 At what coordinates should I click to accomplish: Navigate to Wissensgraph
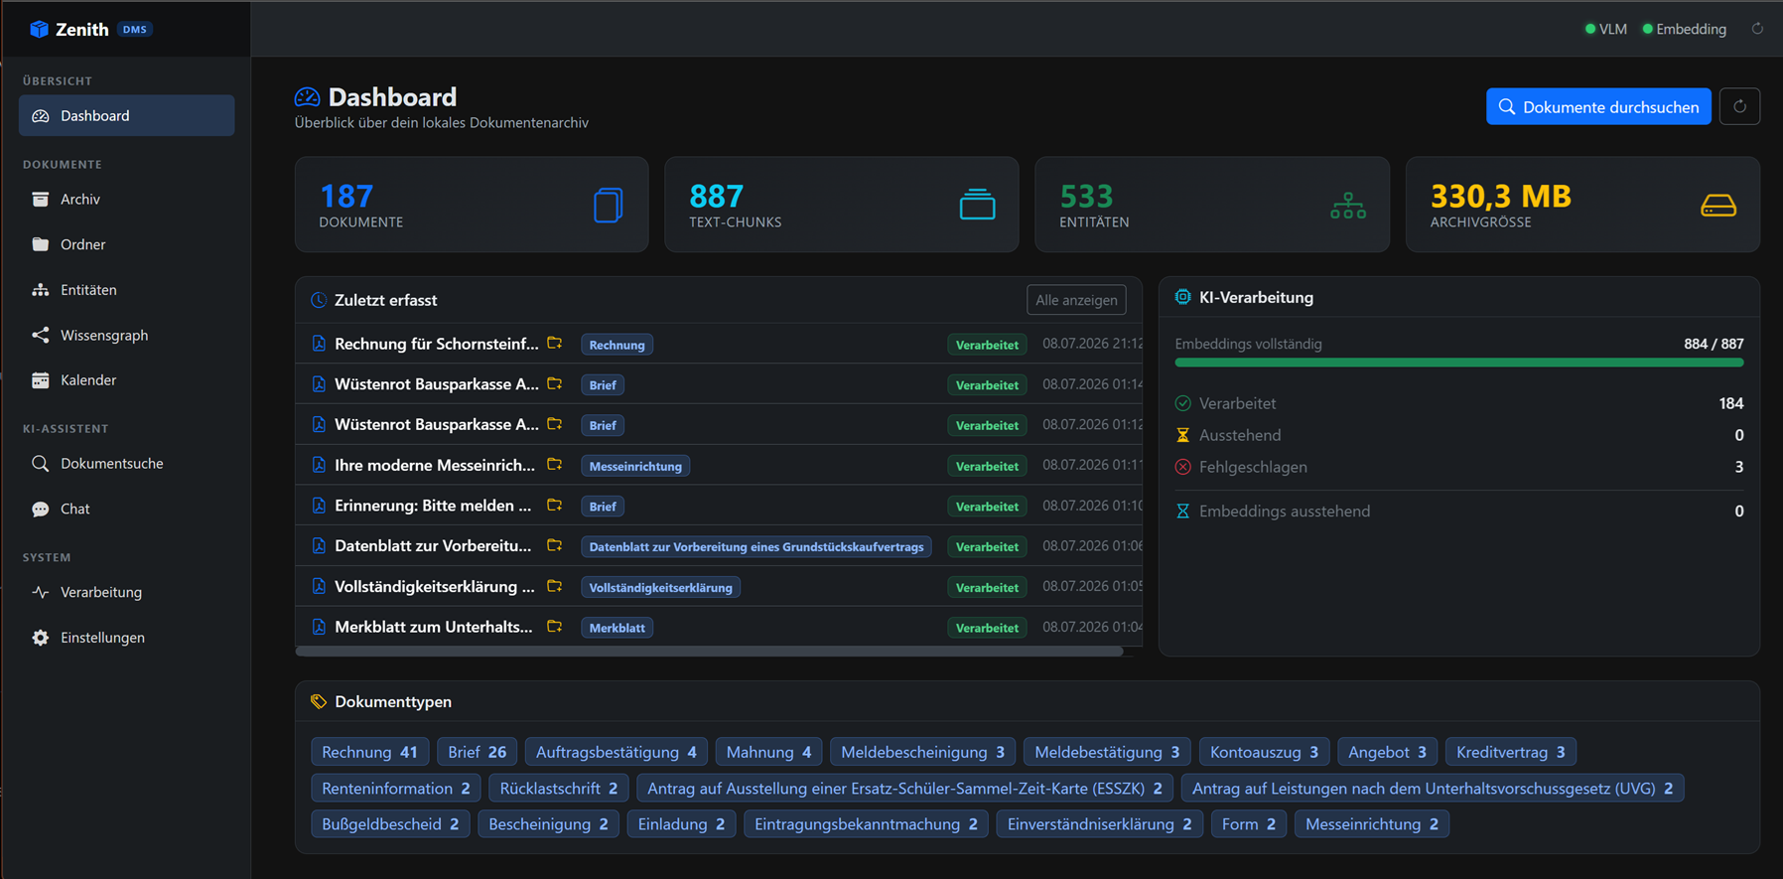(x=127, y=335)
